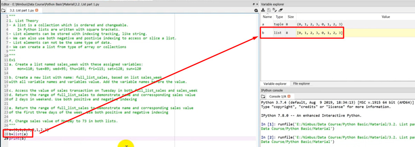Click the save data icon in Variable explorer
Image resolution: width=415 pixels, height=147 pixels.
point(268,10)
